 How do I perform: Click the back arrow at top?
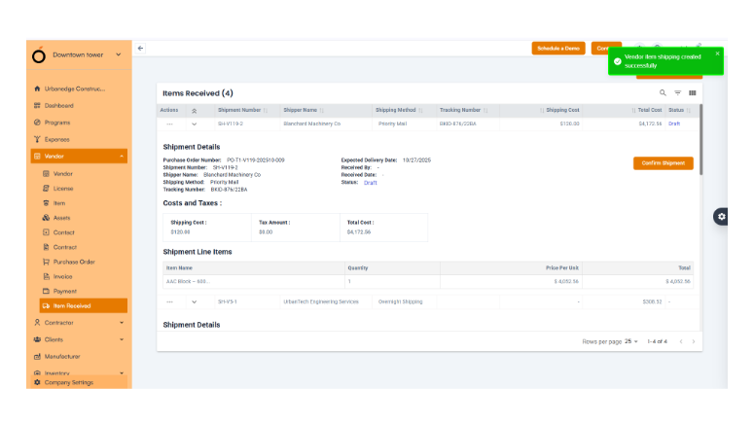pos(141,48)
